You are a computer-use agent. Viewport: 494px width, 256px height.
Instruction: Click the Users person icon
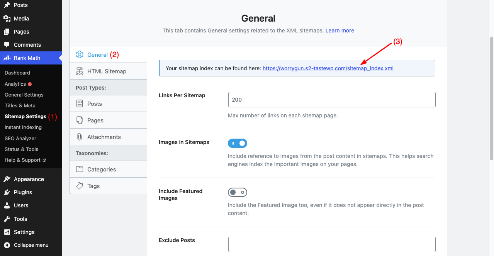coord(7,205)
